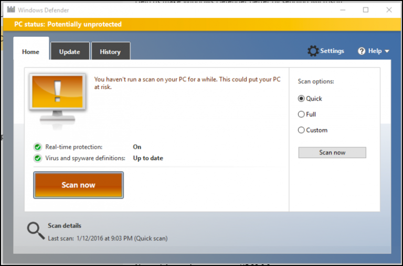Click the orange warning monitor icon
Viewport: 403px width, 266px height.
pos(58,99)
